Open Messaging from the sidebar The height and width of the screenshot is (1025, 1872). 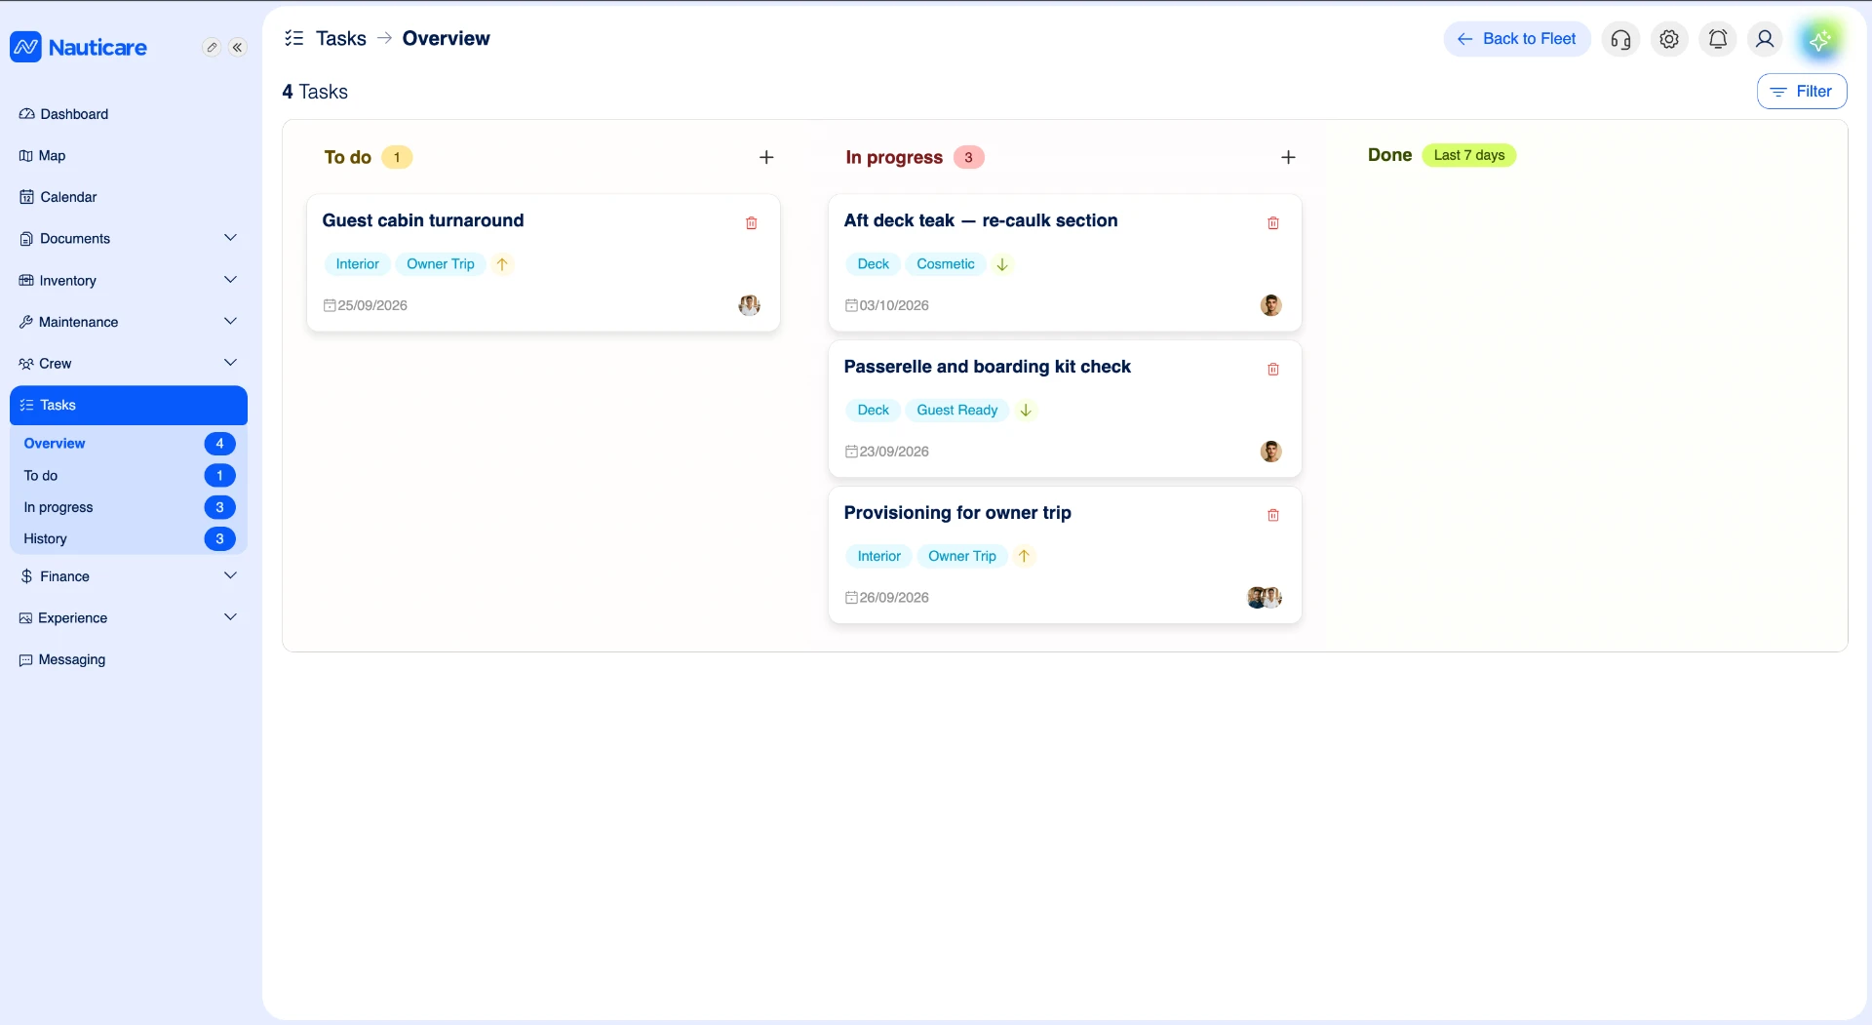coord(128,660)
